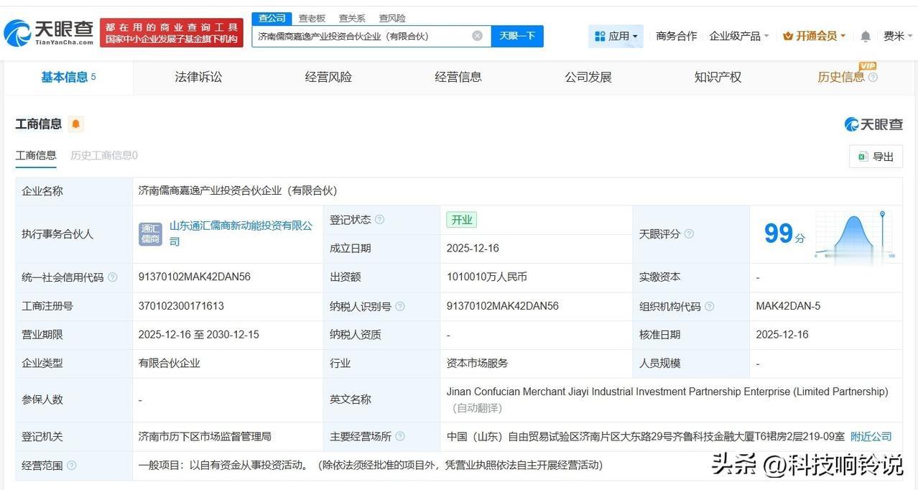The width and height of the screenshot is (918, 490).
Task: Click the 天眼一下 search button
Action: (517, 35)
